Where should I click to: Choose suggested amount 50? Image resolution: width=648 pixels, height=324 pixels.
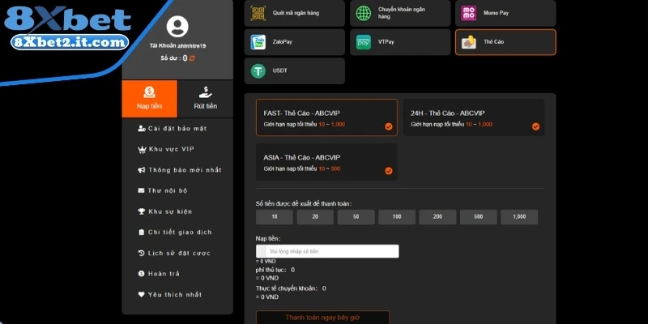pos(356,217)
